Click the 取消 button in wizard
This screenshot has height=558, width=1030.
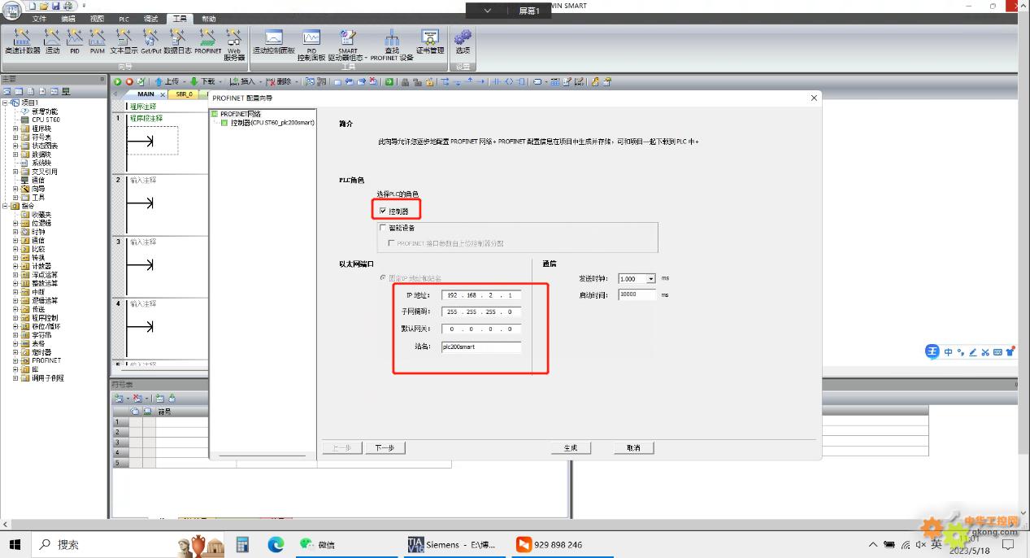pyautogui.click(x=633, y=448)
